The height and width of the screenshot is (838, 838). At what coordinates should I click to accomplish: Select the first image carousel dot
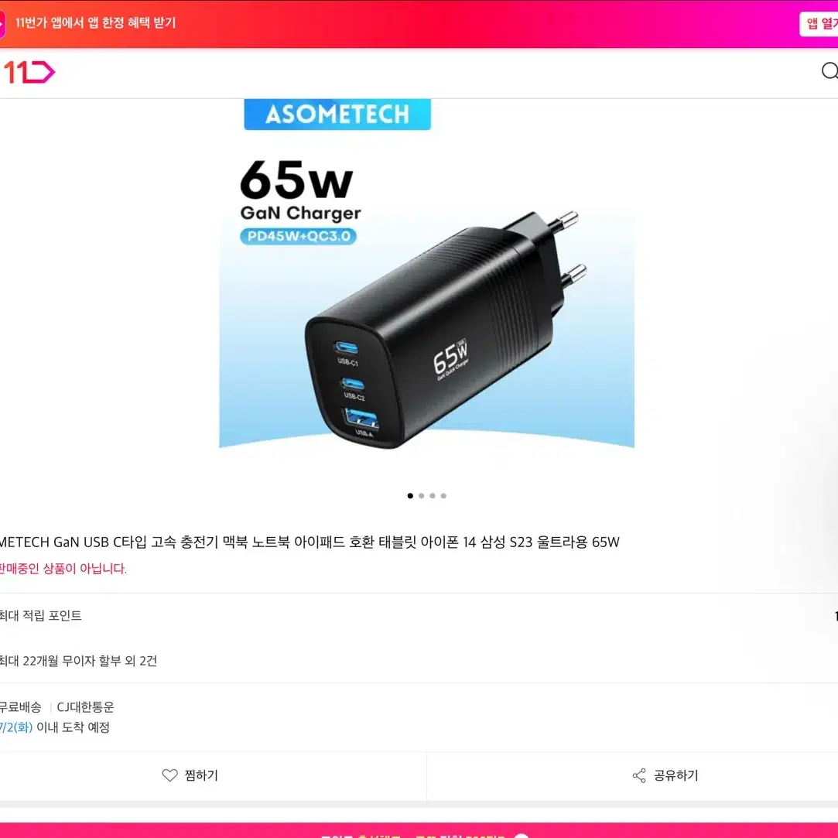point(410,496)
